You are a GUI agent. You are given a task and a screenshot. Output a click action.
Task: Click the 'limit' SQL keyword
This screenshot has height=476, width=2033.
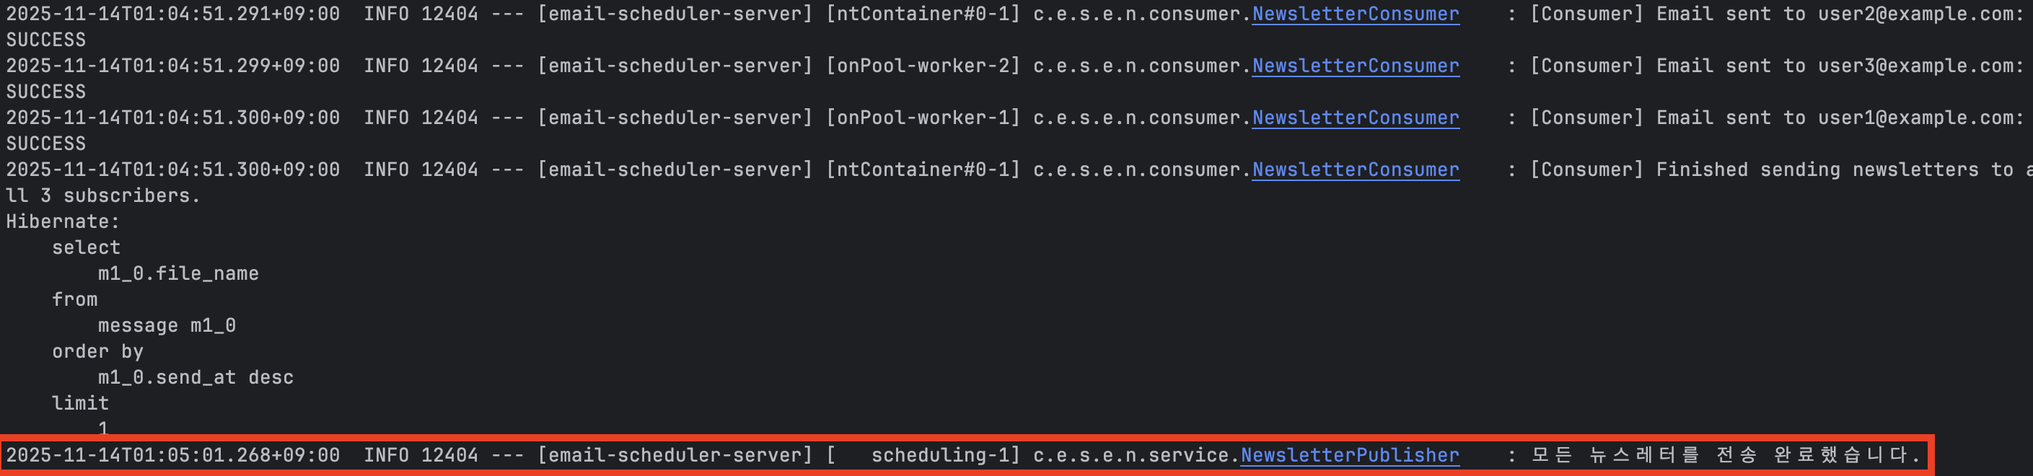tap(81, 404)
